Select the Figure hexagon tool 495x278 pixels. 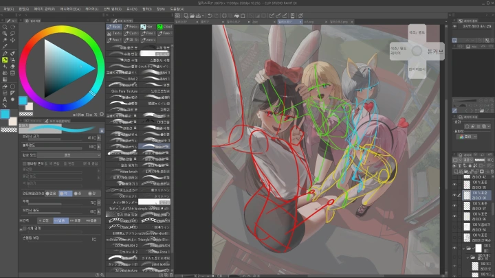12,86
